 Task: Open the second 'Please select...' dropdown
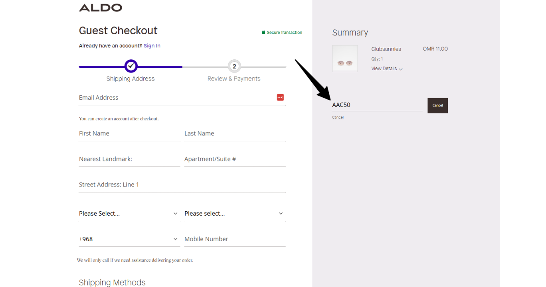(235, 214)
